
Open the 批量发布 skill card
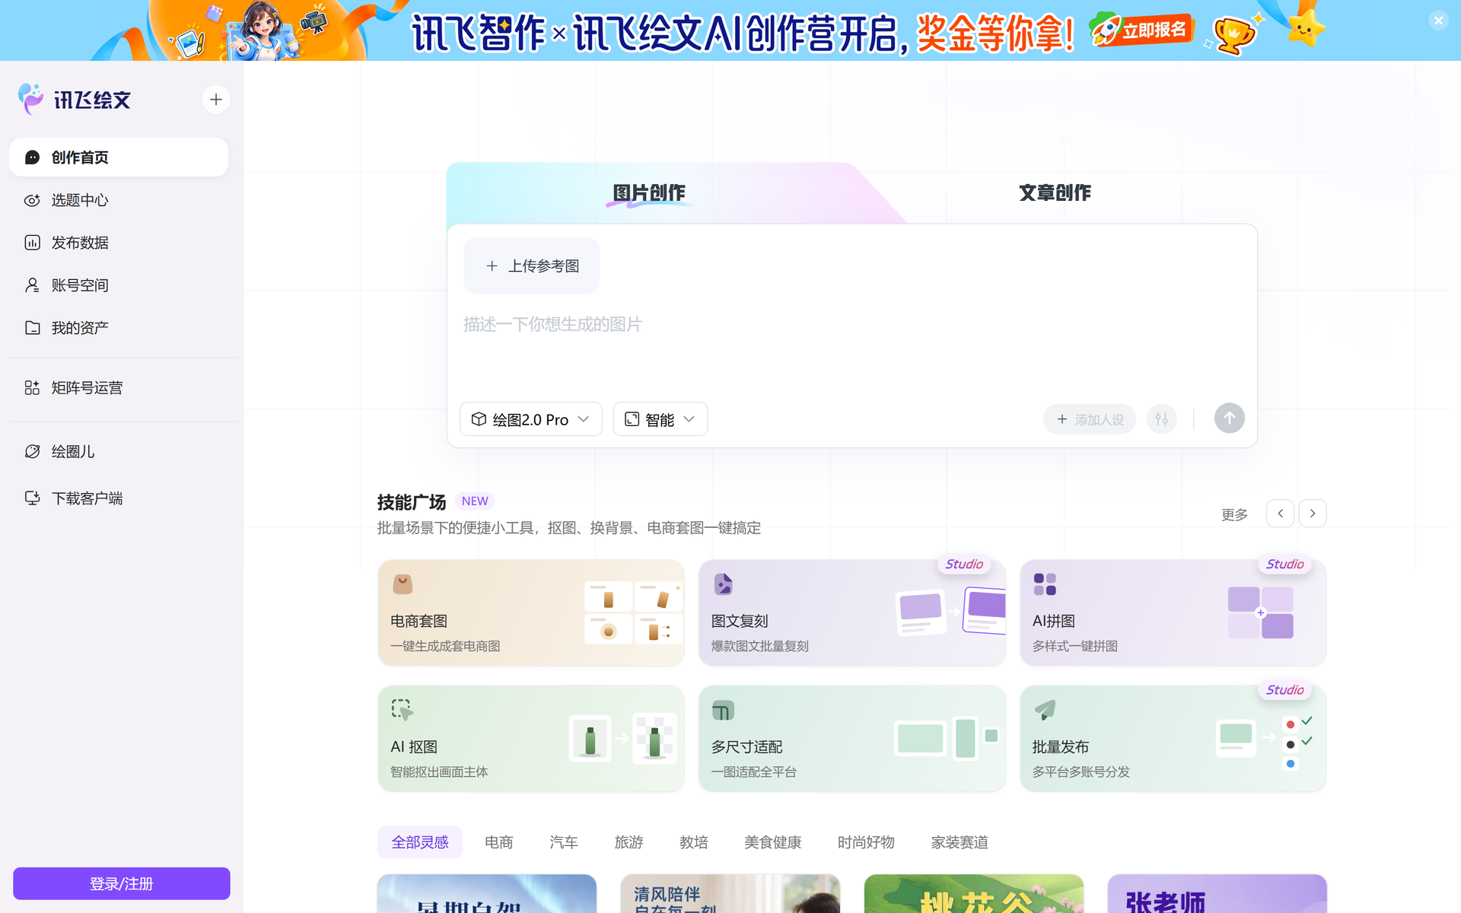1173,739
